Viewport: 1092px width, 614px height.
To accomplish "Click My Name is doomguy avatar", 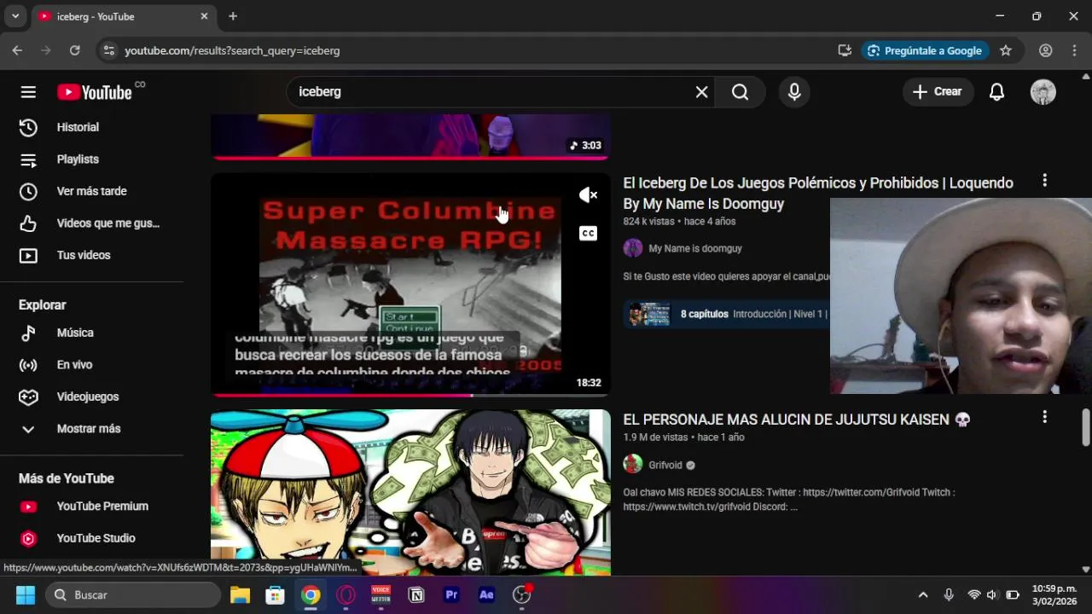I will pos(633,248).
